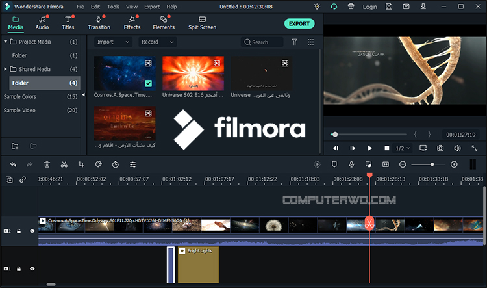The width and height of the screenshot is (487, 288).
Task: Open preview display monitor settings icon
Action: (423, 148)
